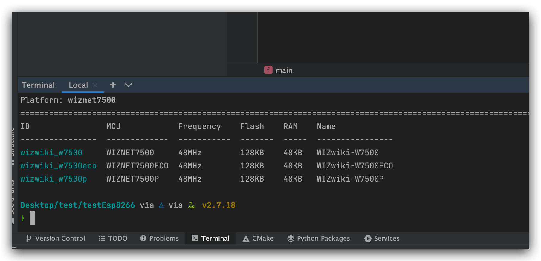Open the Python Packages tool window
This screenshot has width=541, height=261.
319,238
